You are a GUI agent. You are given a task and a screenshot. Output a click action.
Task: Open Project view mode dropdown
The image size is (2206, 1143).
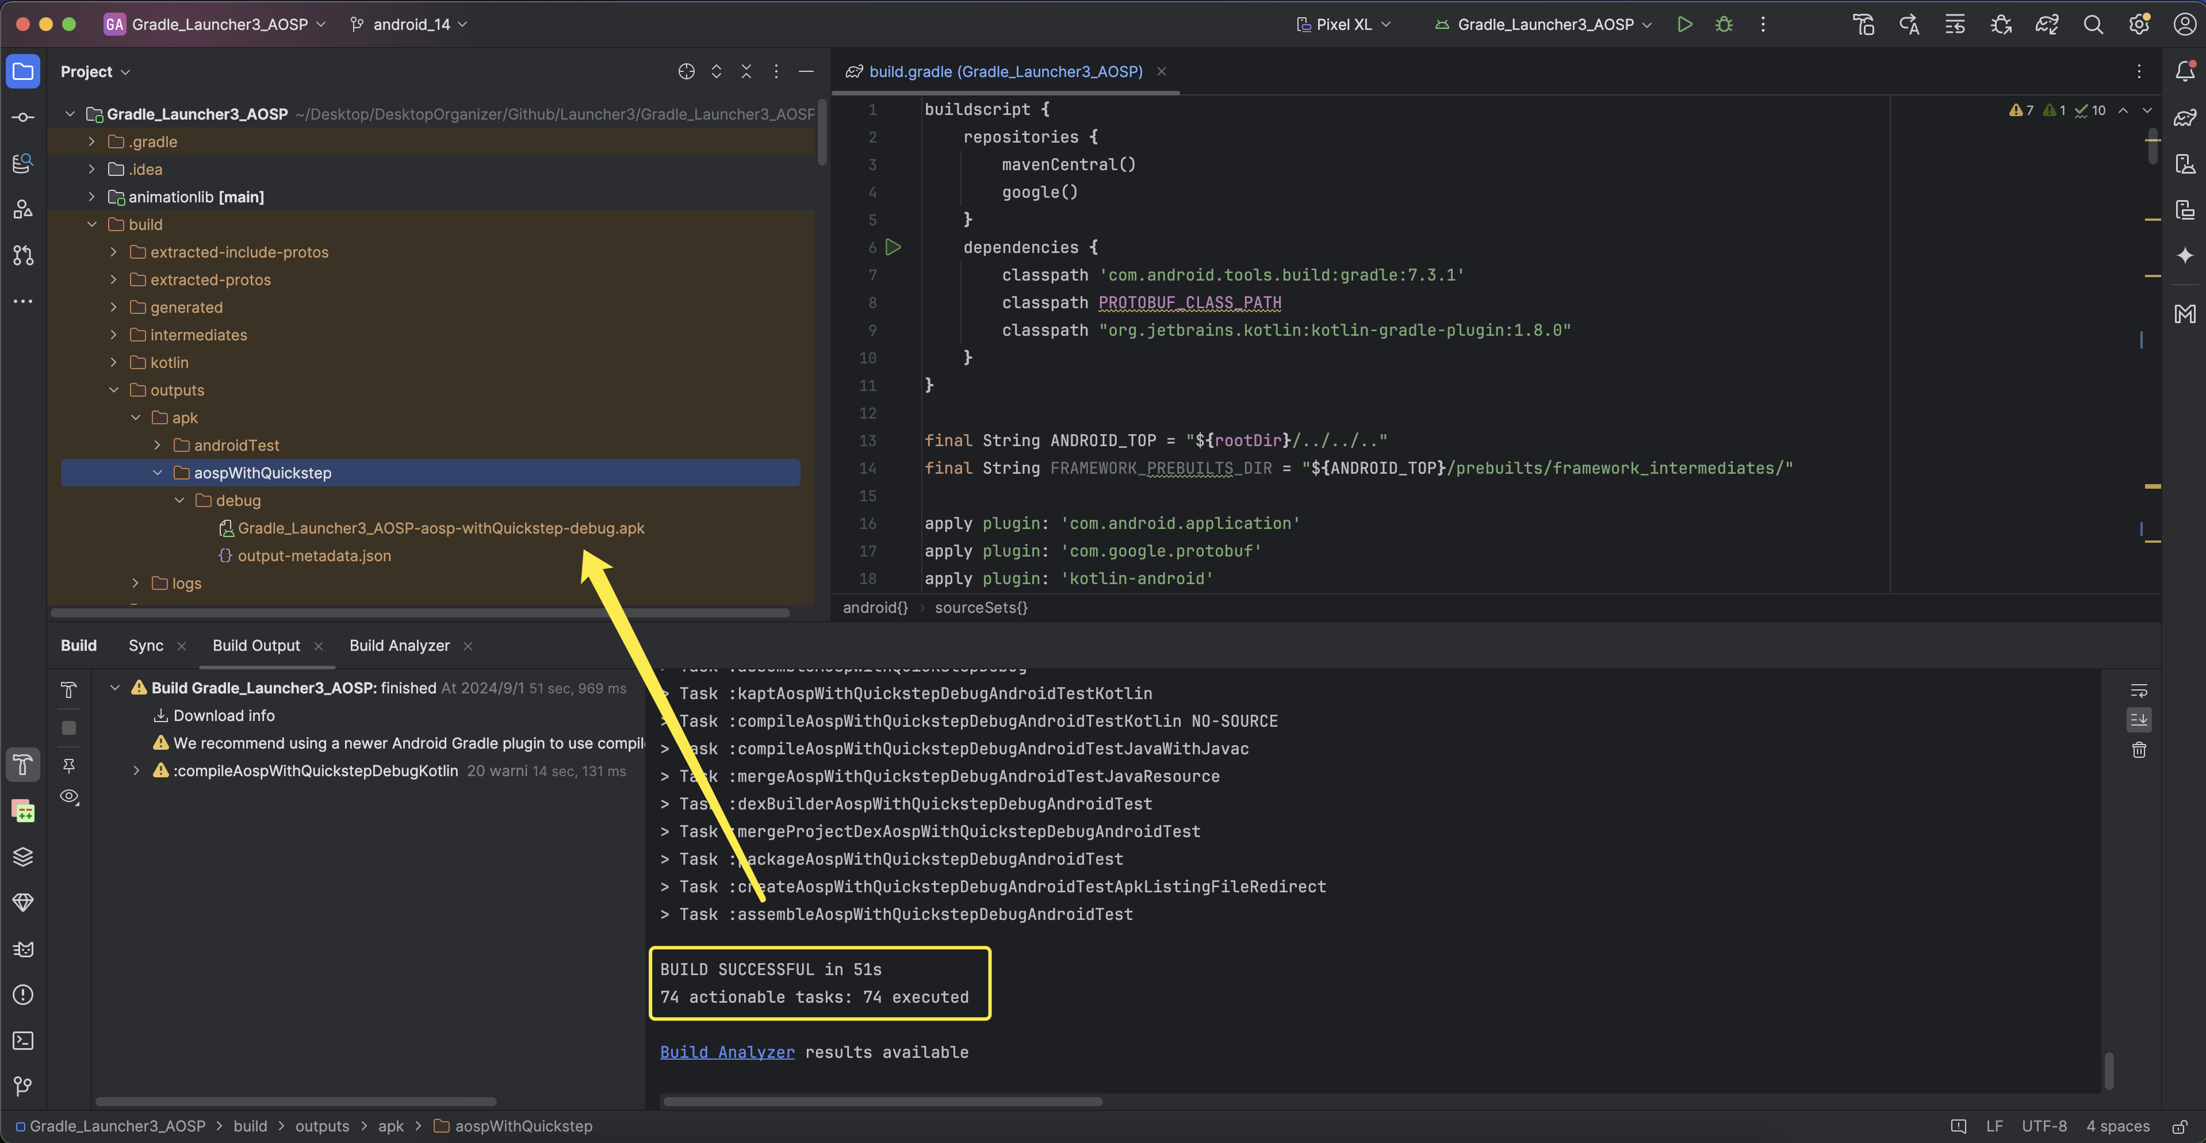pyautogui.click(x=95, y=72)
